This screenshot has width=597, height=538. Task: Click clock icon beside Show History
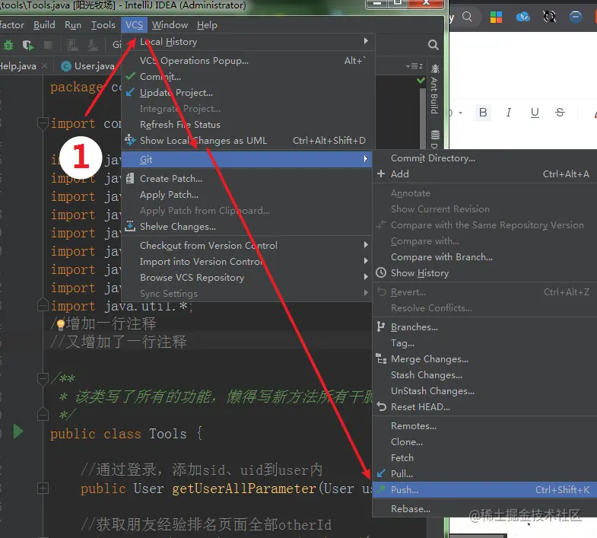coord(381,273)
